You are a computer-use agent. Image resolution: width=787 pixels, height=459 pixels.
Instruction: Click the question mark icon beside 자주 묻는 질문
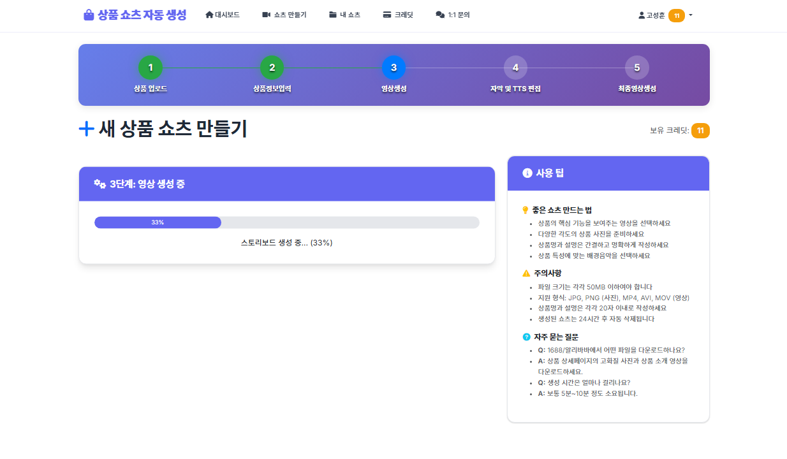526,337
